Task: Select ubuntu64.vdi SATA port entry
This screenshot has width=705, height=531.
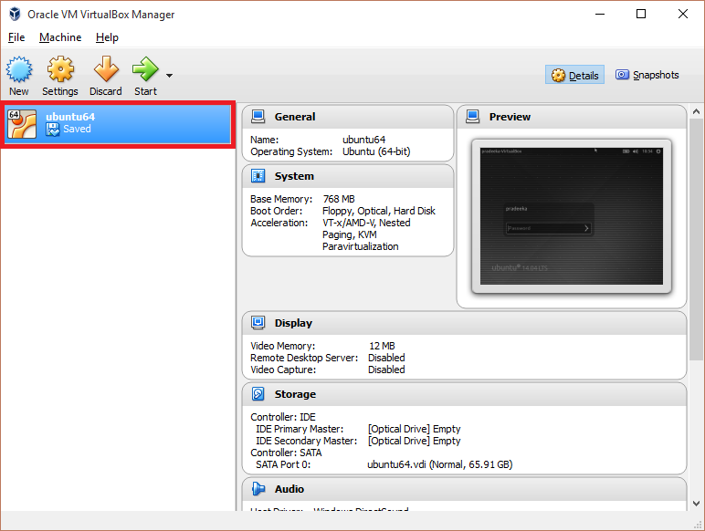Action: click(x=440, y=464)
